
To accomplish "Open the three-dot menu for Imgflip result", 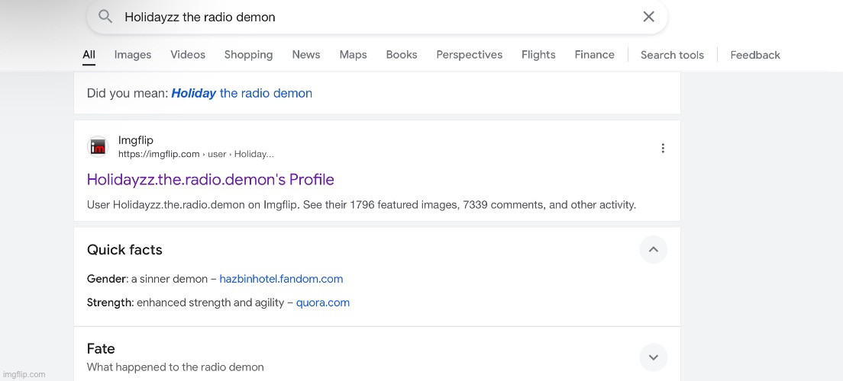I will (x=662, y=148).
